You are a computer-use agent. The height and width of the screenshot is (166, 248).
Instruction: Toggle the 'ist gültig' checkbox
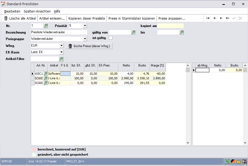[111, 38]
